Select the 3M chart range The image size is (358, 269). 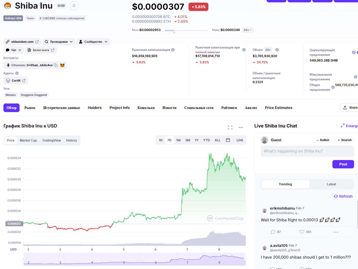click(x=188, y=140)
